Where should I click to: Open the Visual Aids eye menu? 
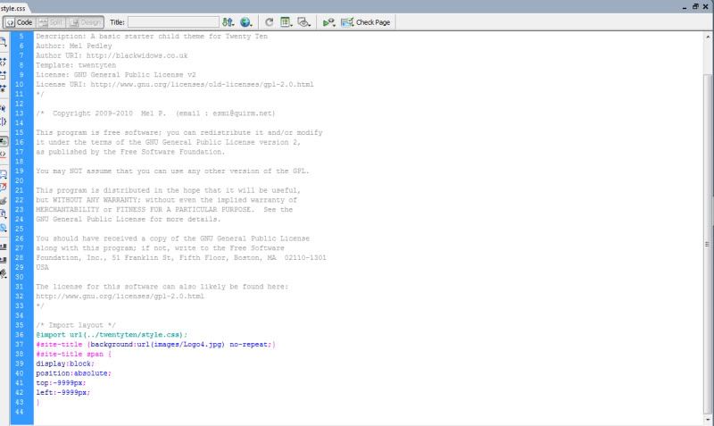(x=304, y=21)
